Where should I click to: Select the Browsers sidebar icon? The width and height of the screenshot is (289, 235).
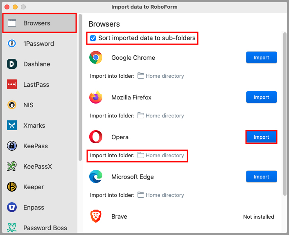12,23
